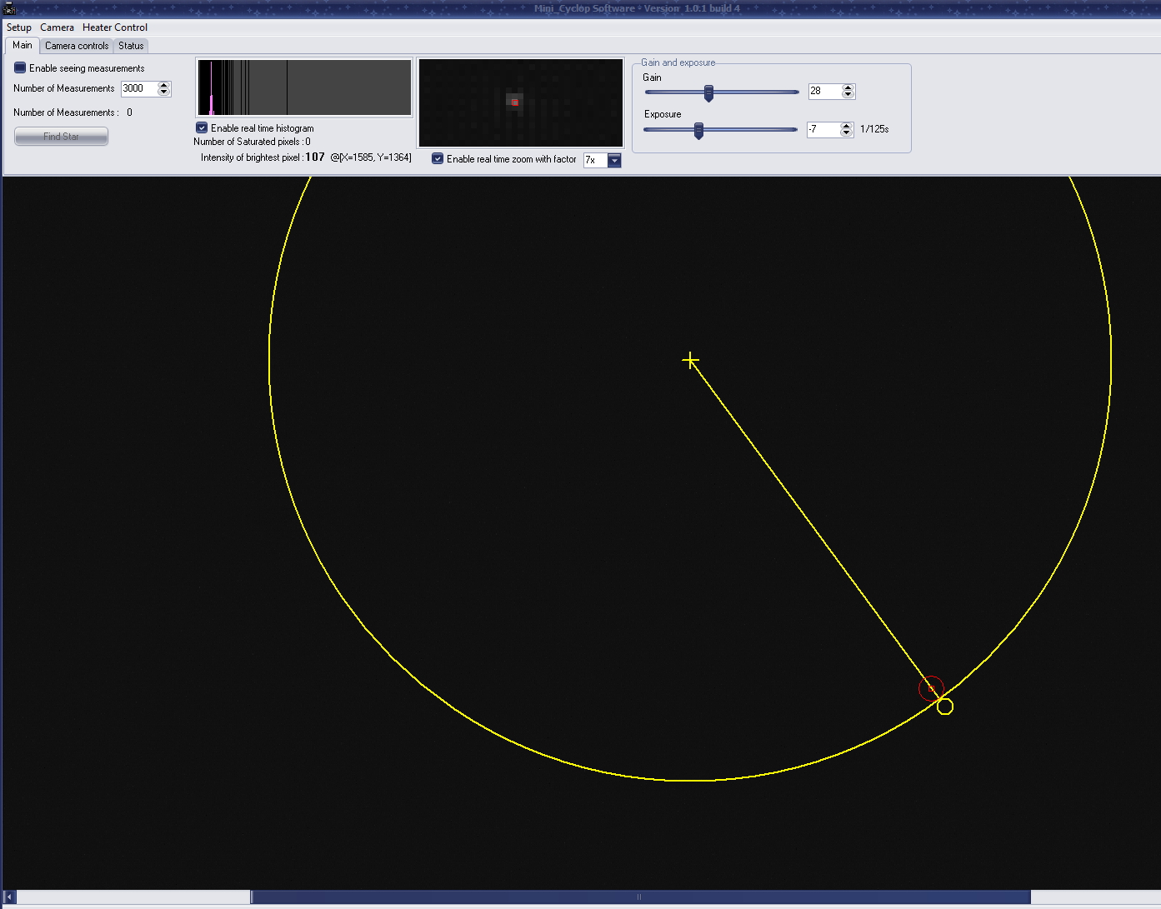The width and height of the screenshot is (1161, 909).
Task: Click the horizontal scrollbar thumb
Action: tap(640, 897)
